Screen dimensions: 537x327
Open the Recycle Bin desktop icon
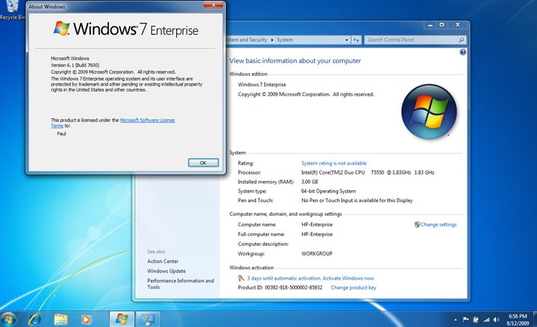pos(12,11)
